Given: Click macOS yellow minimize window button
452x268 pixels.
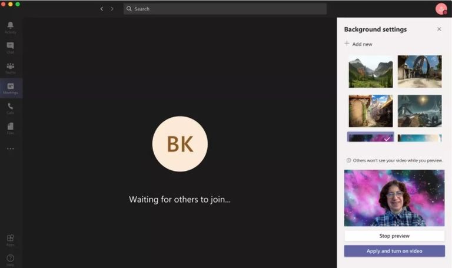Looking at the screenshot, I should (x=11, y=4).
